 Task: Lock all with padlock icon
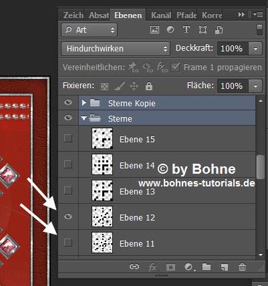149,86
